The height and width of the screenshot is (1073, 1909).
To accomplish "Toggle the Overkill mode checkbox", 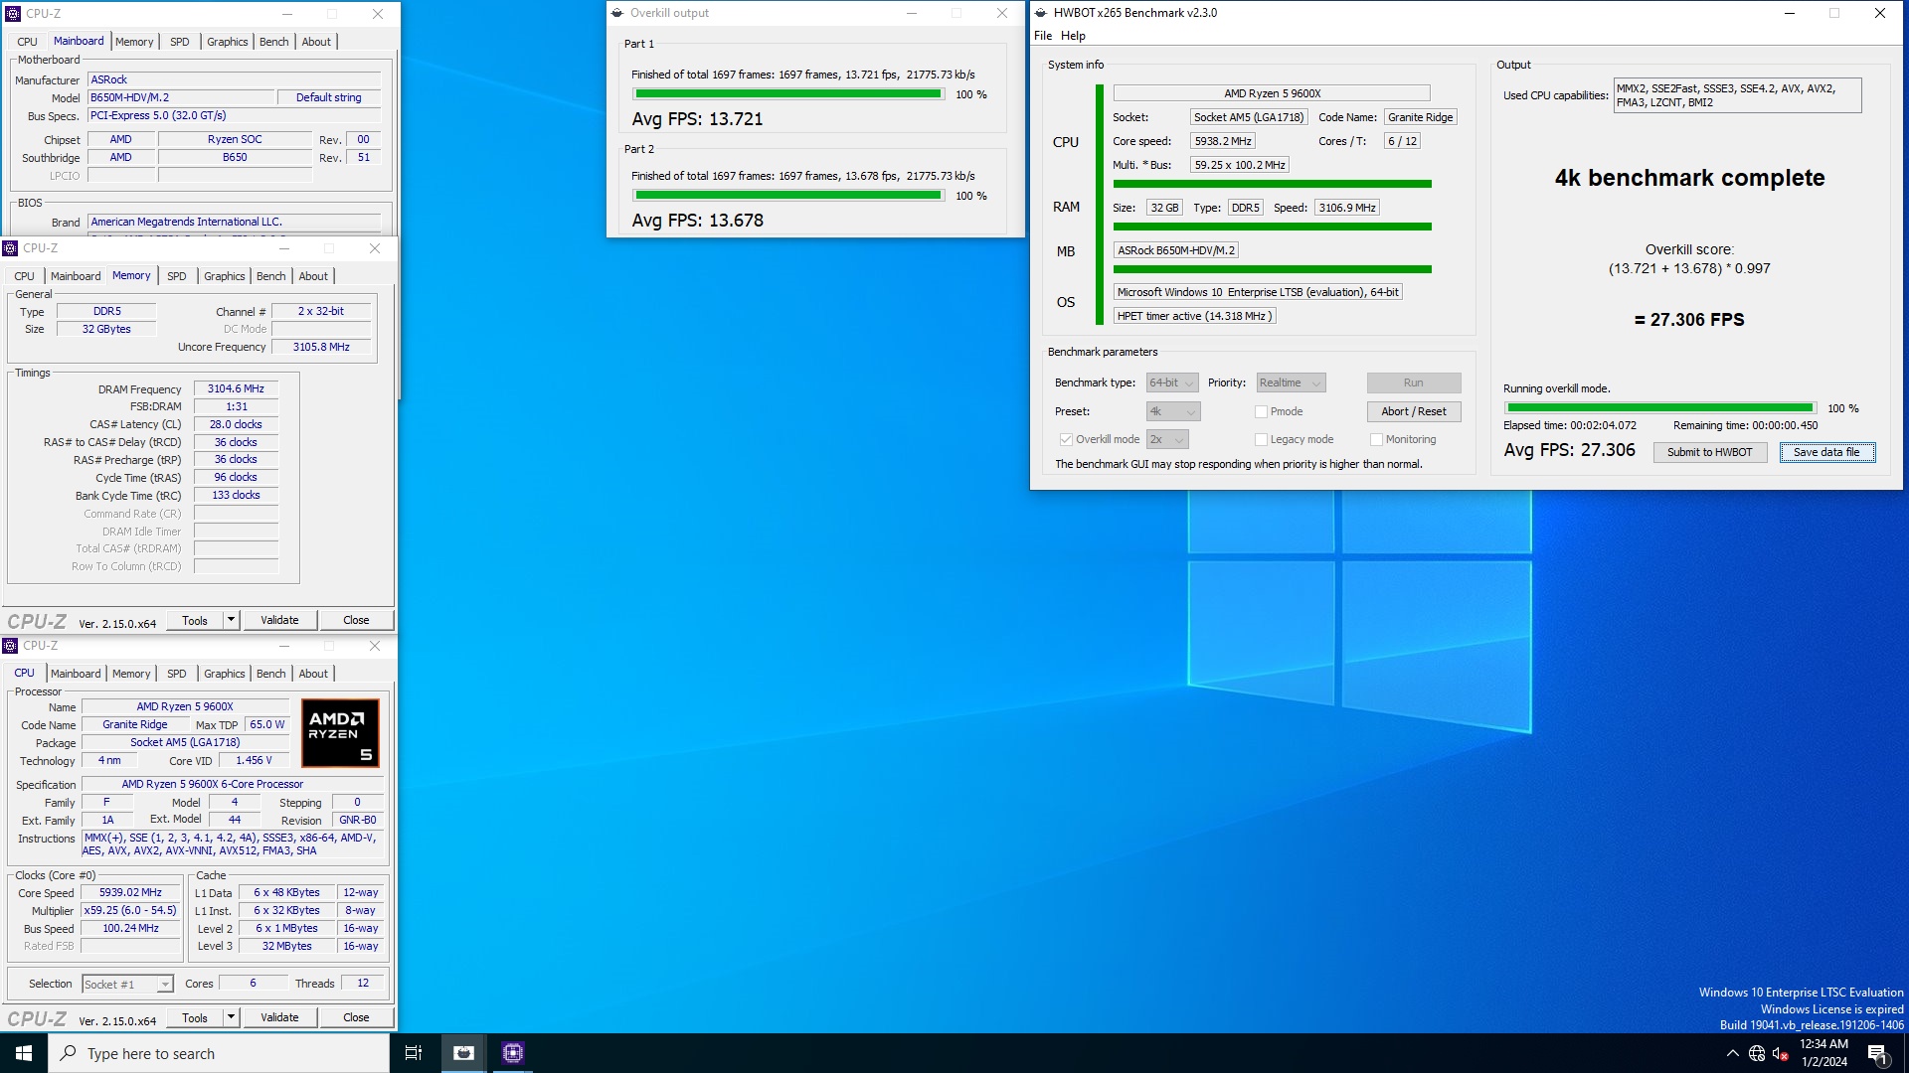I will click(1066, 439).
